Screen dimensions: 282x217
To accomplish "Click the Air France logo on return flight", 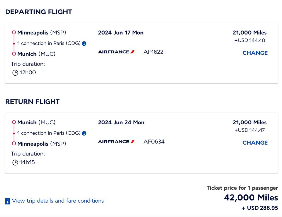I will pyautogui.click(x=116, y=142).
